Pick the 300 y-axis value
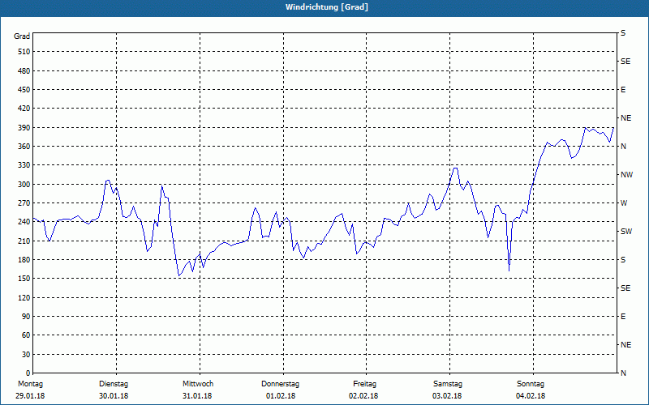The image size is (649, 405). click(24, 185)
